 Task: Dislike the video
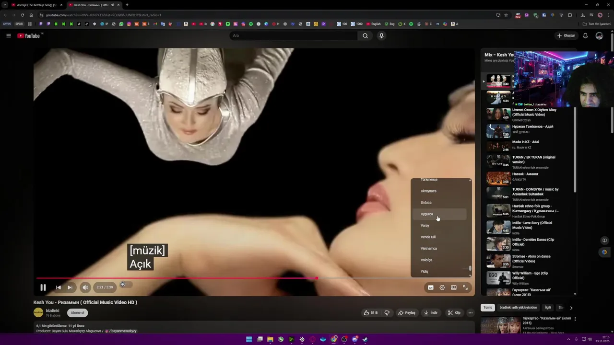coord(387,313)
